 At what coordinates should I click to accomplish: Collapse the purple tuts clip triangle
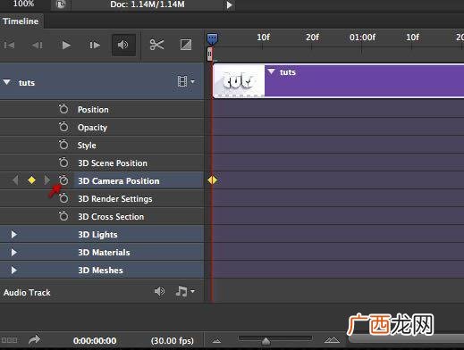(x=271, y=71)
